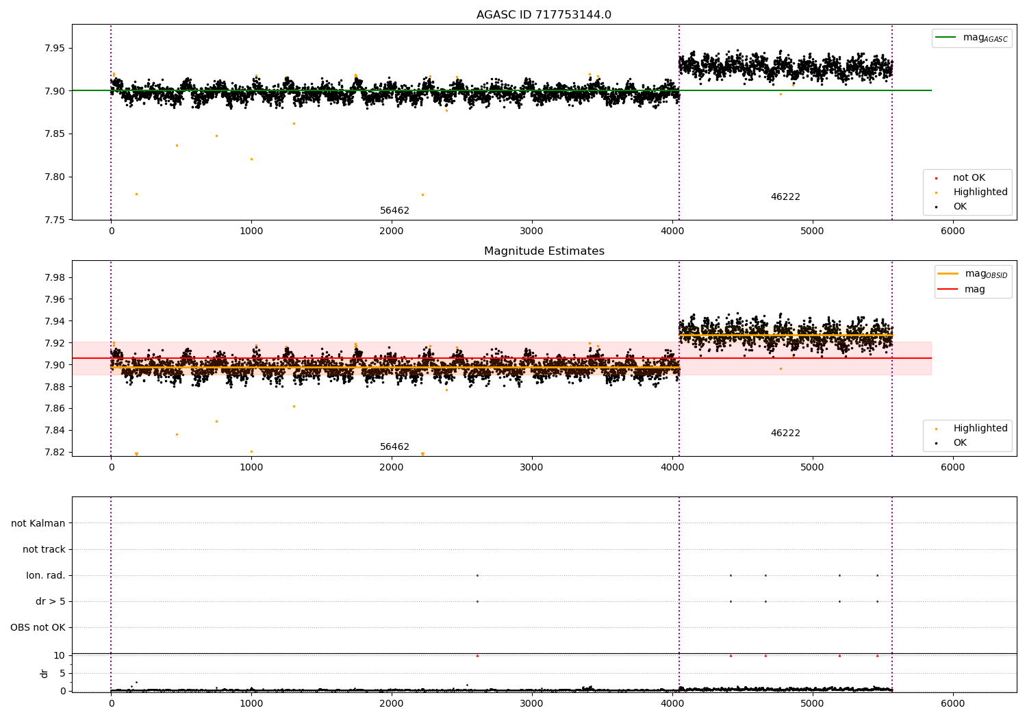Click the title "AGASC ID 717753144.0"
Screen dimensions: 1027x719
544,15
